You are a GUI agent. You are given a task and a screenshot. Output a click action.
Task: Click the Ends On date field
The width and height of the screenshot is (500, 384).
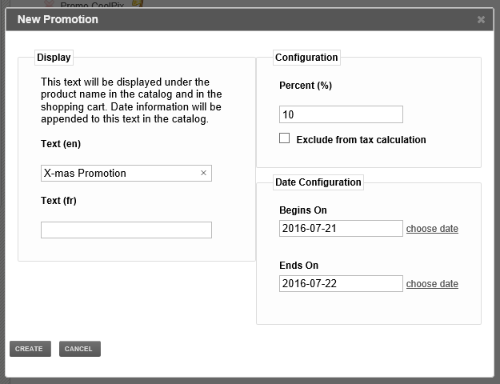point(341,283)
